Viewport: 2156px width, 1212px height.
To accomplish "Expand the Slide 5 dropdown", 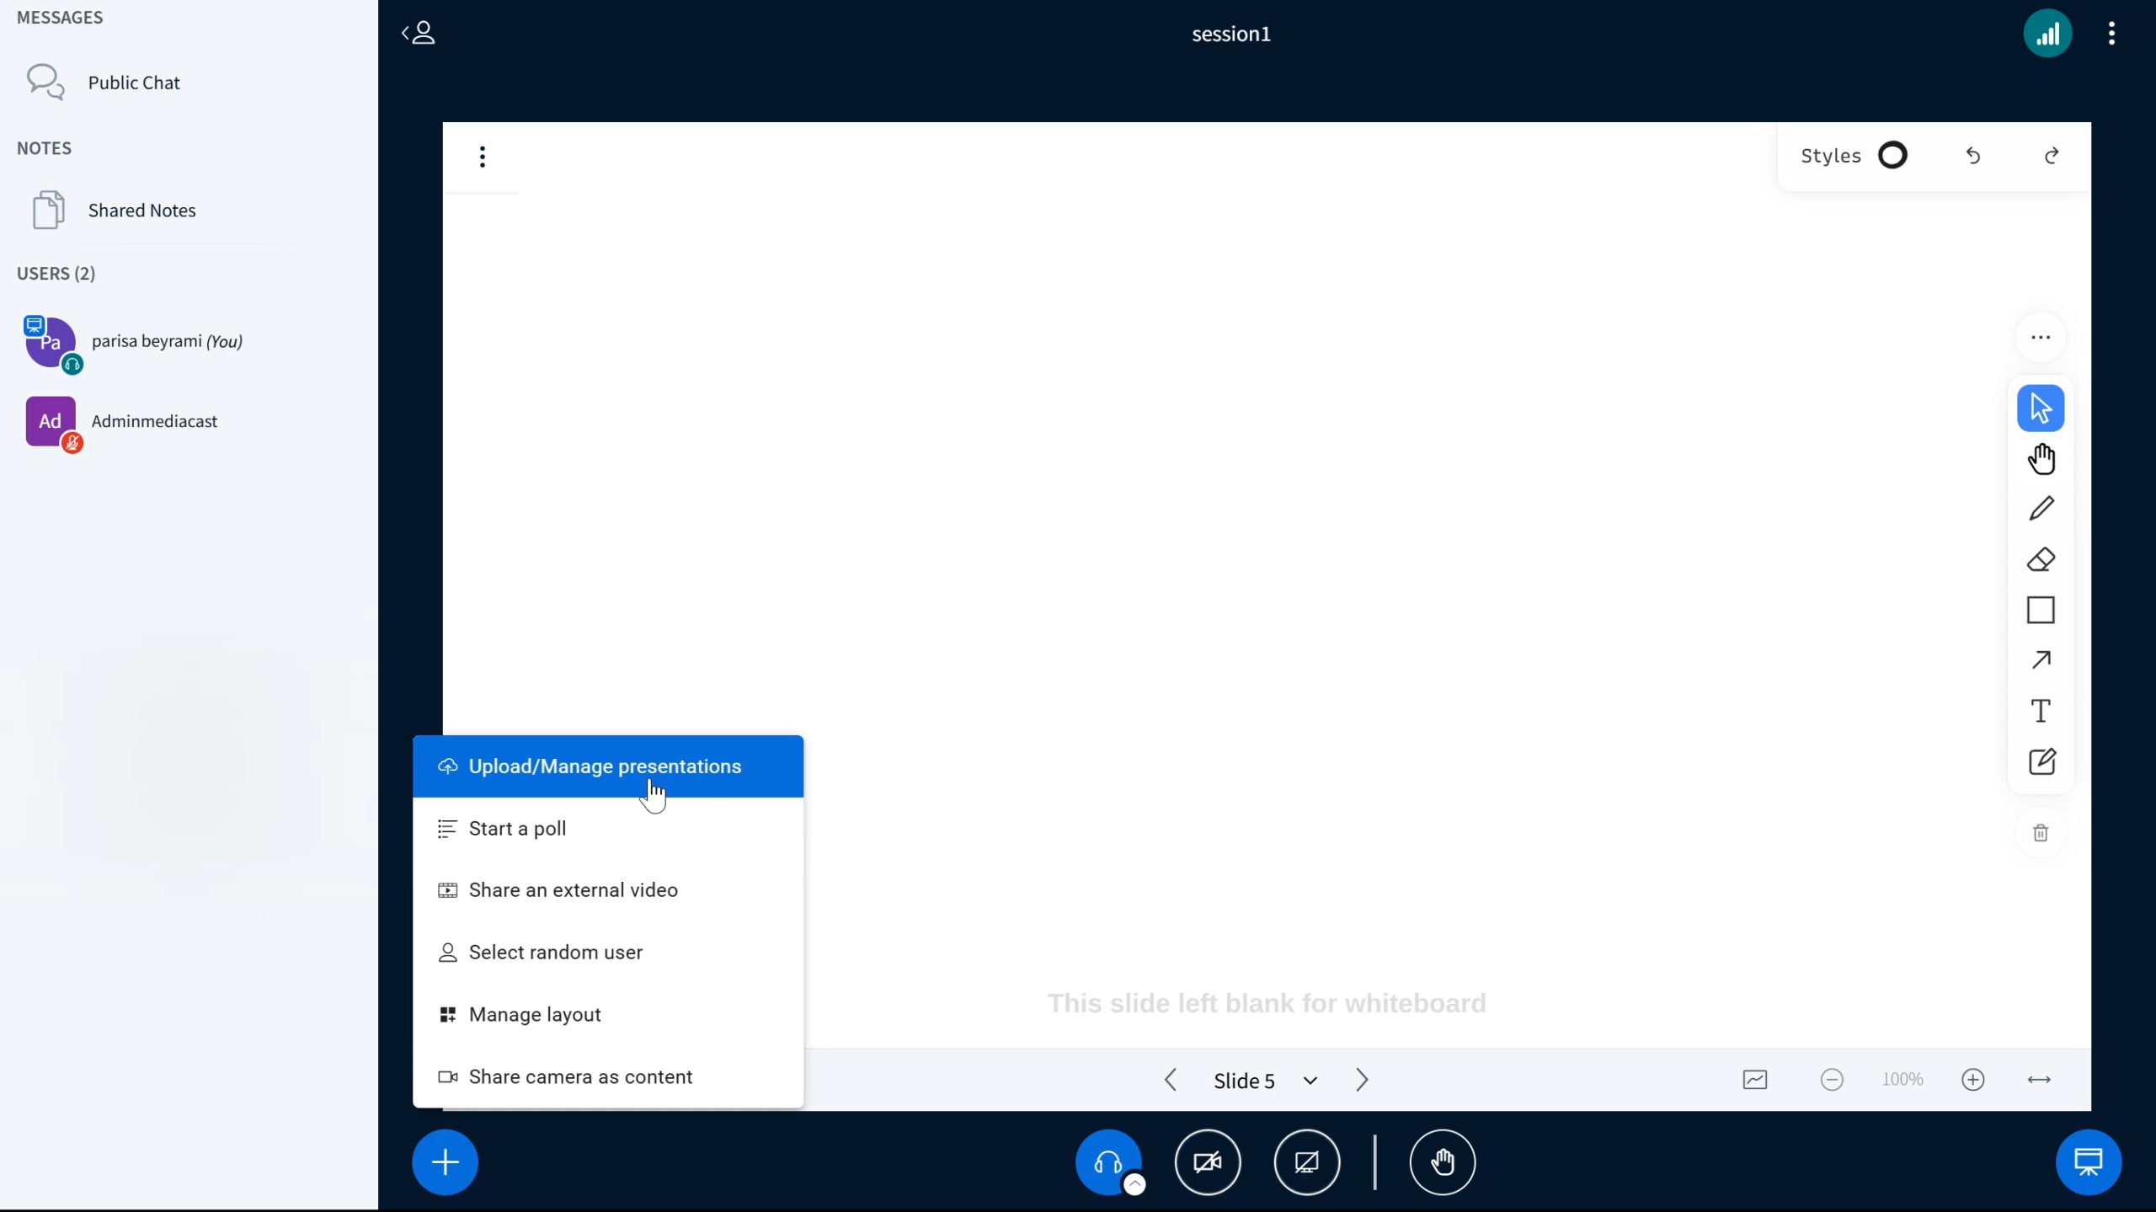I will [1310, 1081].
